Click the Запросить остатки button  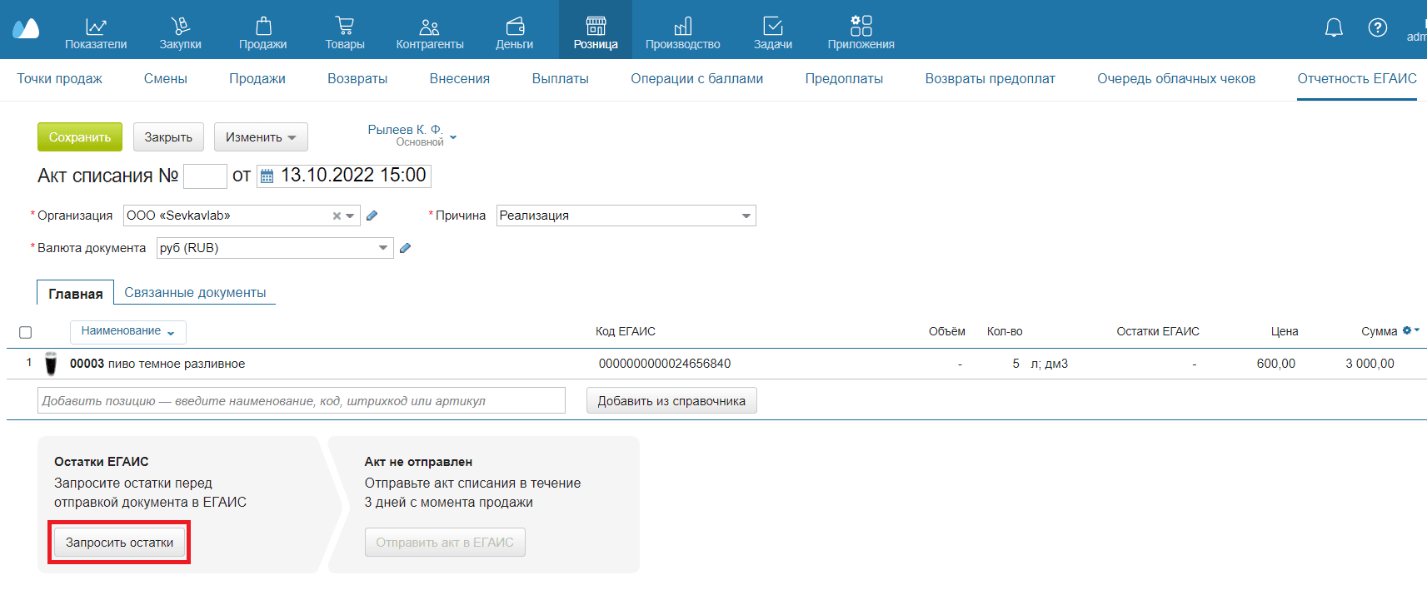tap(119, 543)
